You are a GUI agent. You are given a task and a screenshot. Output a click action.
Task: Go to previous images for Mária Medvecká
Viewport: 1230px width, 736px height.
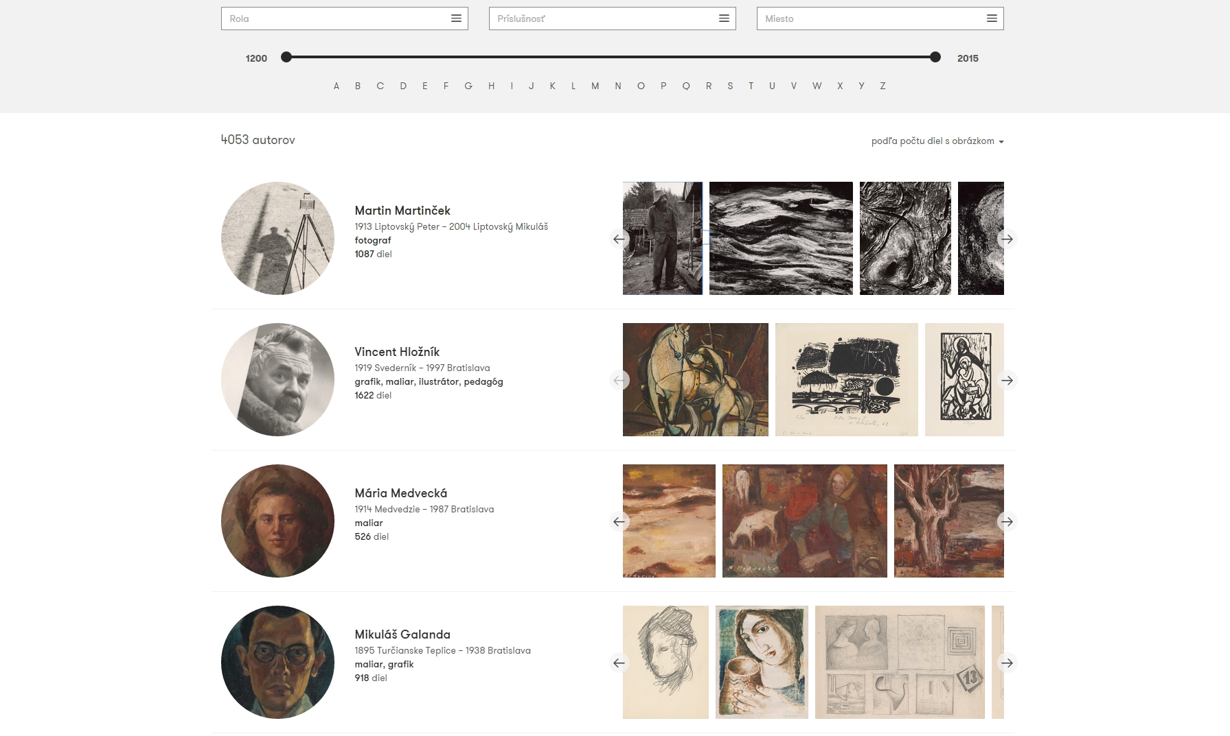coord(619,521)
